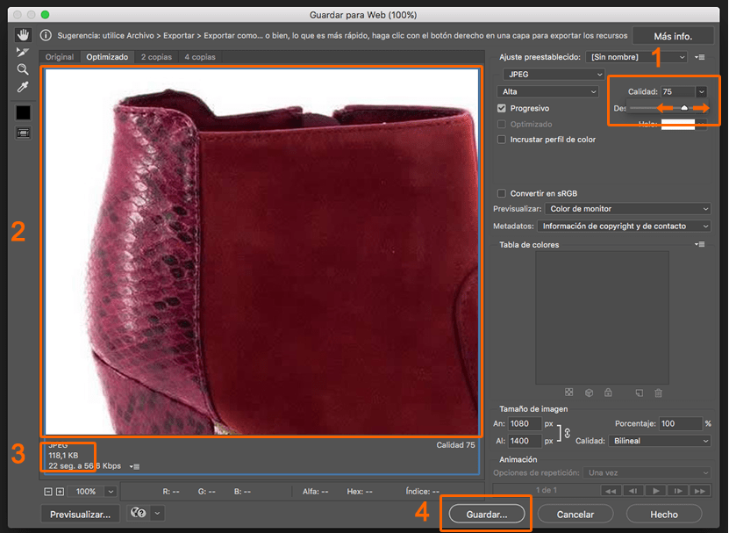Click the link constrain proportions icon

click(567, 432)
